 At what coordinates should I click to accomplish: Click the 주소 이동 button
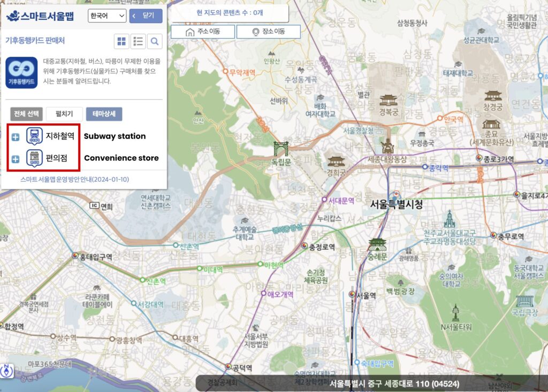pyautogui.click(x=203, y=32)
